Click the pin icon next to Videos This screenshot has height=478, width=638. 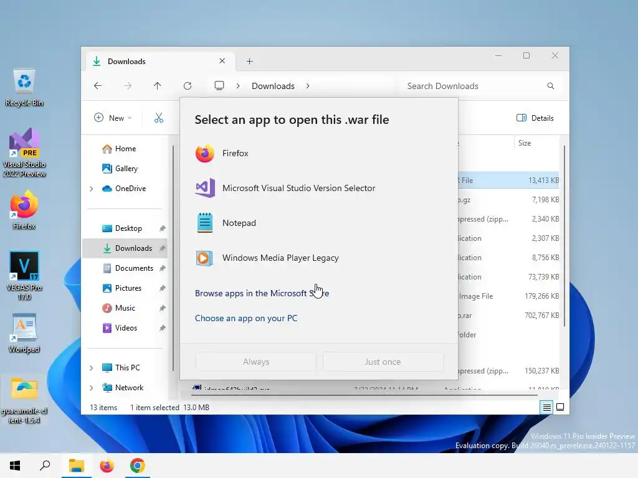point(163,328)
